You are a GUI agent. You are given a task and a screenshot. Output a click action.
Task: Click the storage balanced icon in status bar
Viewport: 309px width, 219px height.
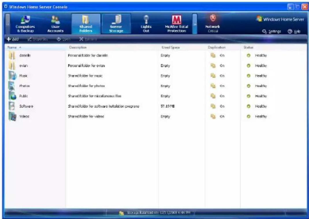[x=121, y=213]
